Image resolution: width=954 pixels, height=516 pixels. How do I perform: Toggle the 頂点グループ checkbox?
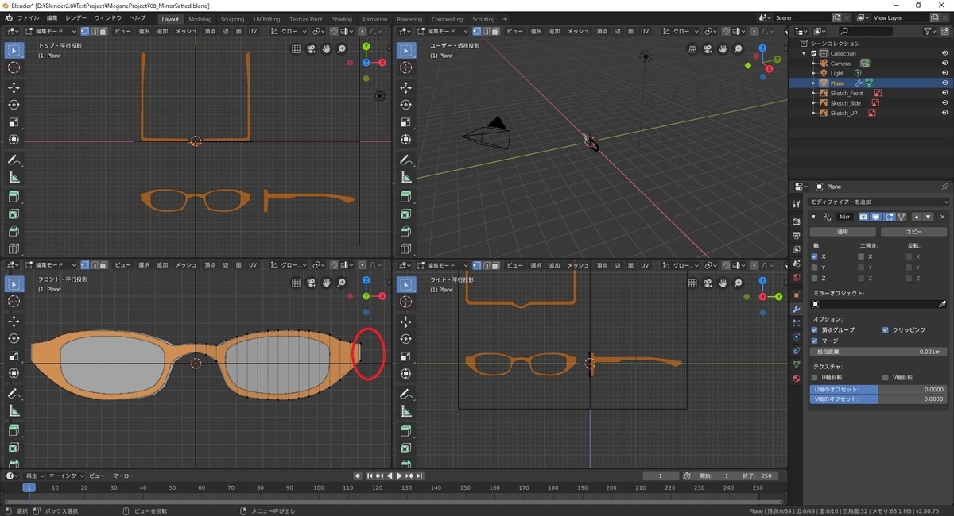click(814, 329)
